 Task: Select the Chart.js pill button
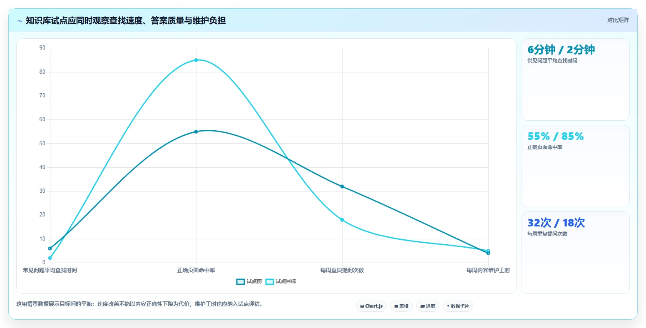point(371,306)
